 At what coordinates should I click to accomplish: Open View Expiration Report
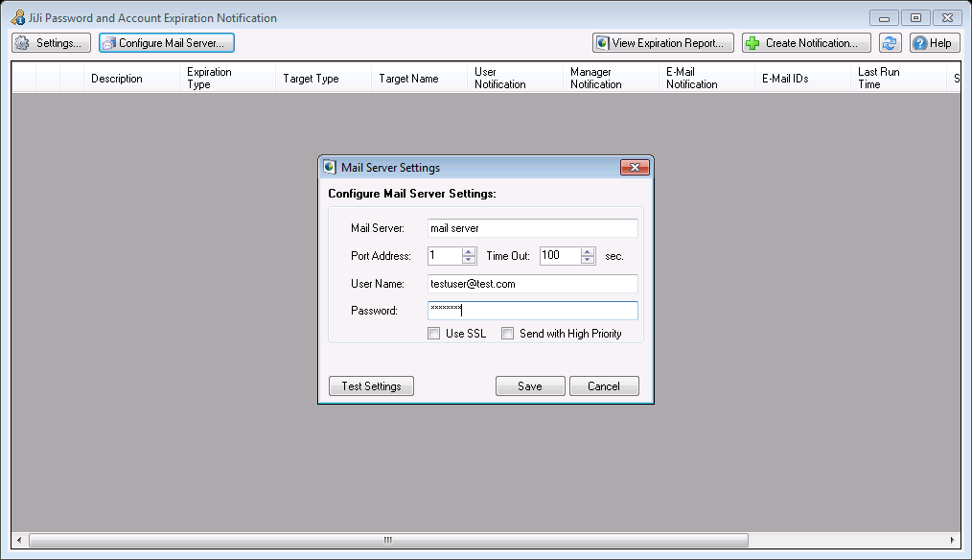(662, 43)
